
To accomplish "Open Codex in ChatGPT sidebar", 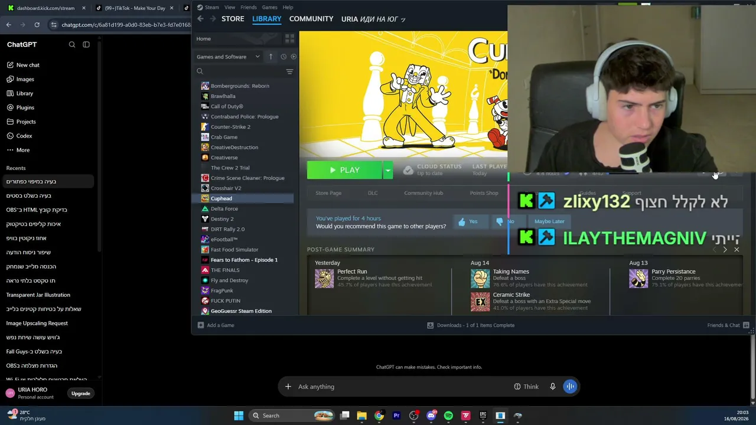I will coord(24,136).
